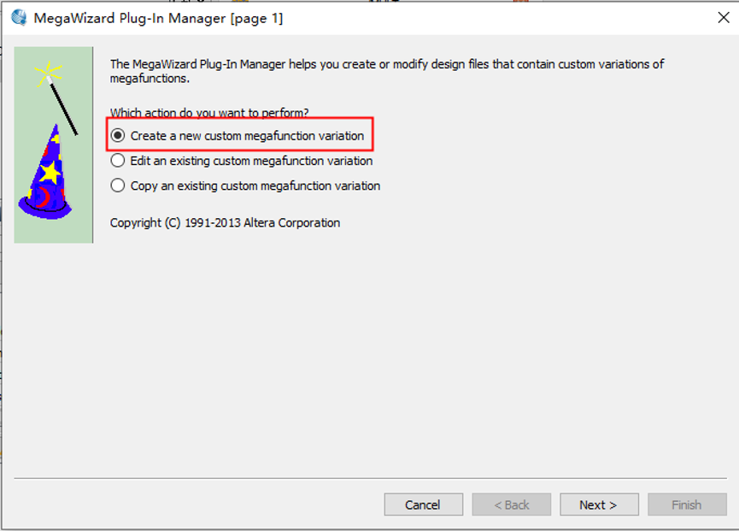
Task: Click the 'Copy an existing custom megafunction variation' label text
Action: point(255,186)
